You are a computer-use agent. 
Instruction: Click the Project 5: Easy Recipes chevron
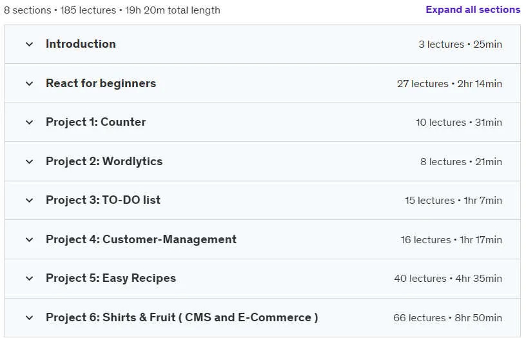[30, 279]
